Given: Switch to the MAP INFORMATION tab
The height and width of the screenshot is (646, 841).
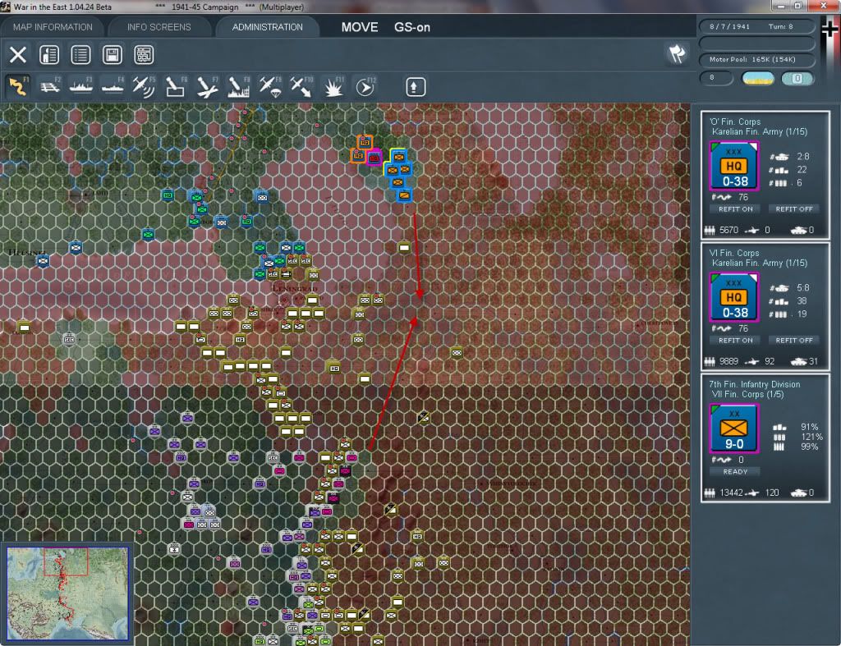Looking at the screenshot, I should (53, 27).
